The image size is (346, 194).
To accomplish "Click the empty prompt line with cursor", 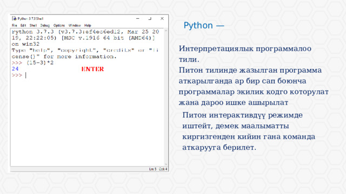I will pyautogui.click(x=87, y=75).
